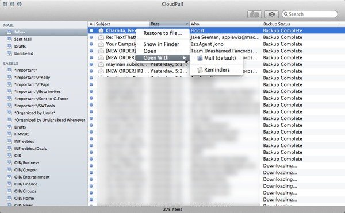Select the *Important*/*Kelly label
This screenshot has height=213, width=345.
pos(44,78)
